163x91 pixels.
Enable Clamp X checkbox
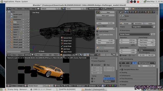(x=92, y=79)
